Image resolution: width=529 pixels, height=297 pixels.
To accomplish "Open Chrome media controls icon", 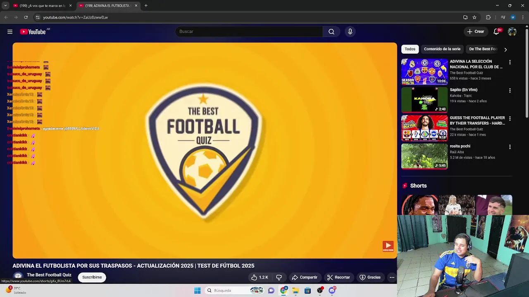I will (503, 17).
